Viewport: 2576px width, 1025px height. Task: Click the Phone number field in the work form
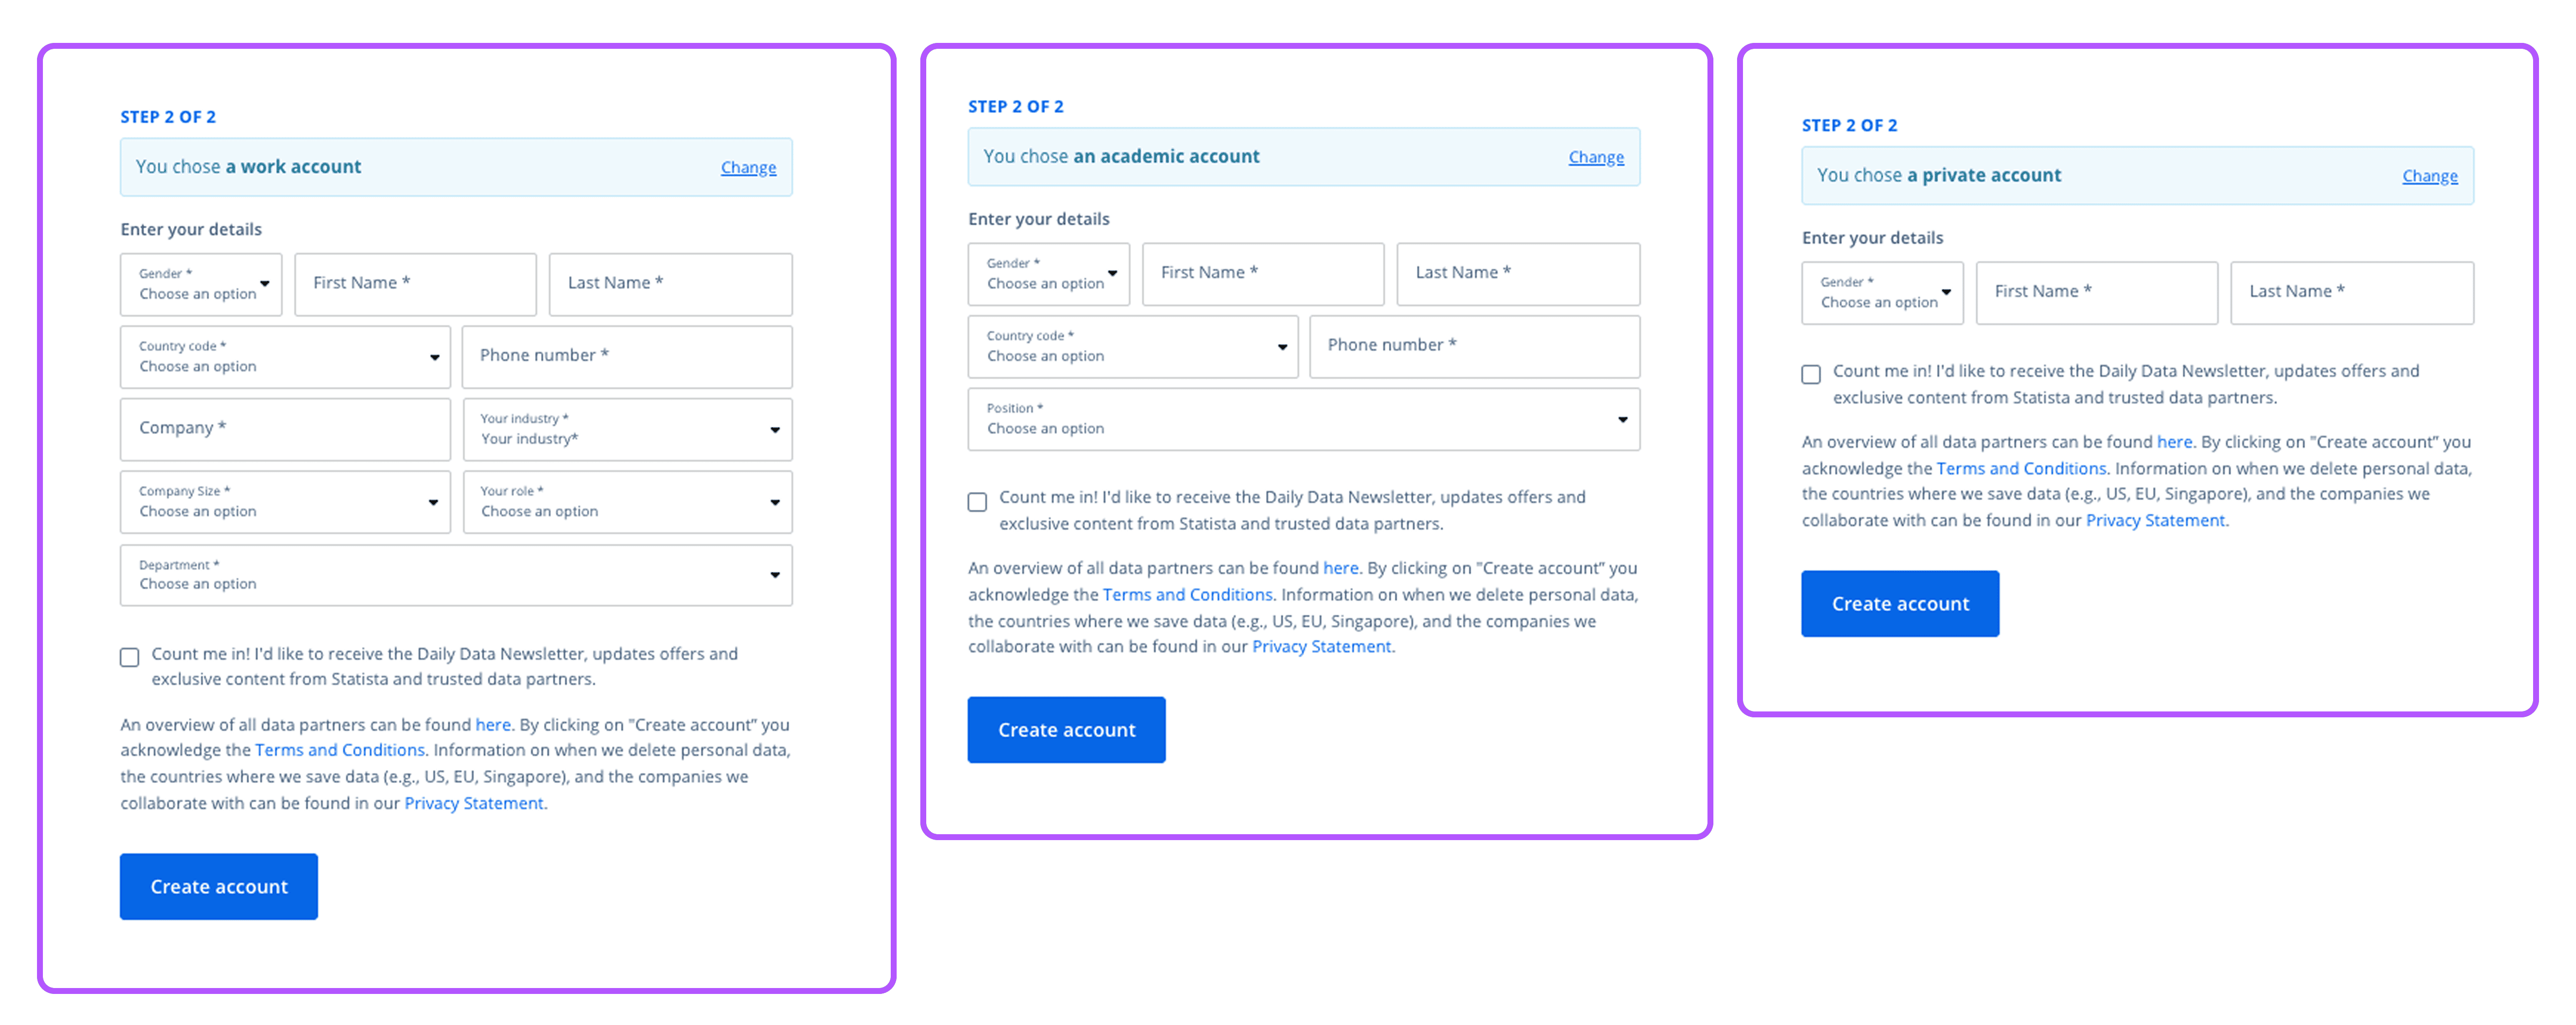[x=627, y=356]
